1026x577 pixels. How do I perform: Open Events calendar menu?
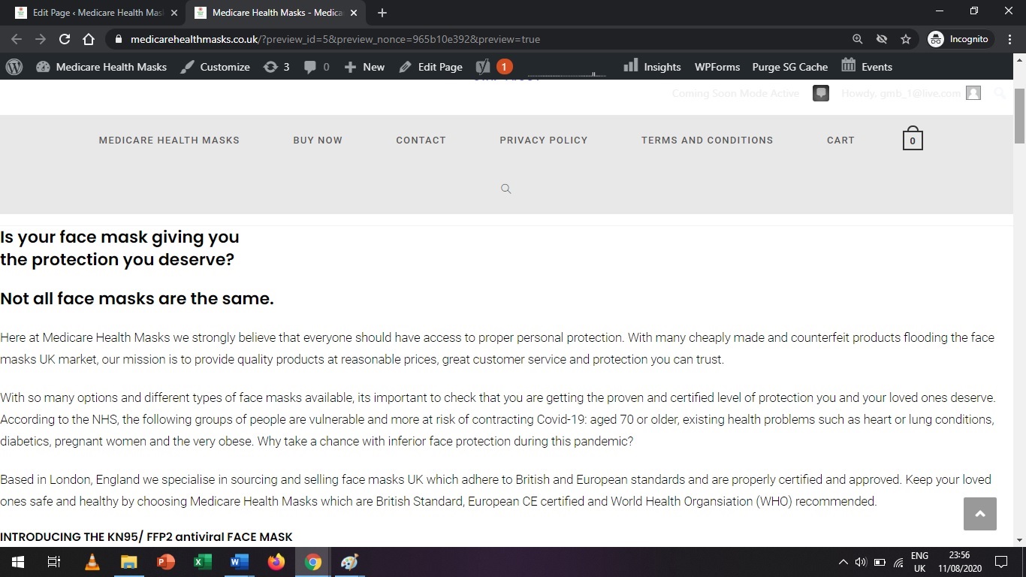coord(867,67)
